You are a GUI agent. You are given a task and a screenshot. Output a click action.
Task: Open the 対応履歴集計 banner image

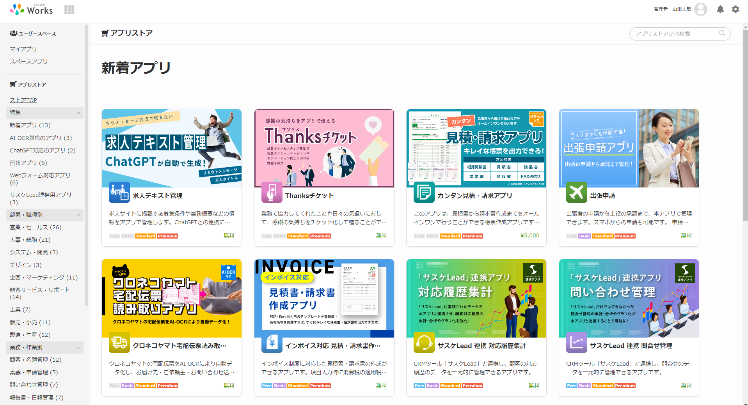[476, 298]
